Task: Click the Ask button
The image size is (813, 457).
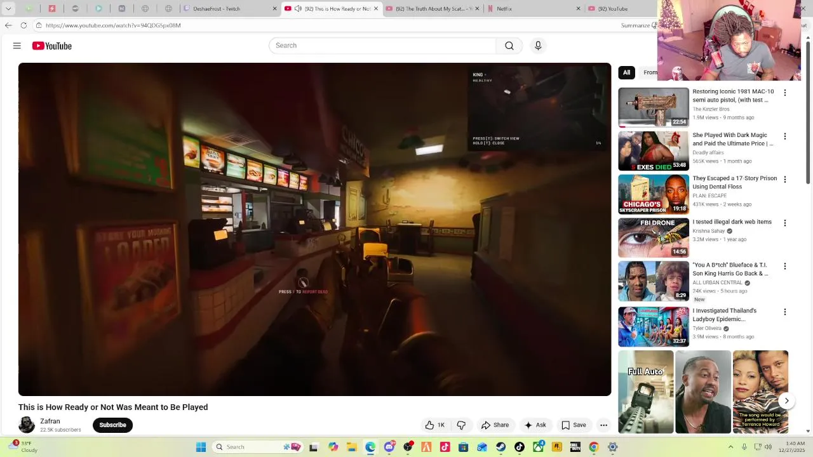Action: 535,425
